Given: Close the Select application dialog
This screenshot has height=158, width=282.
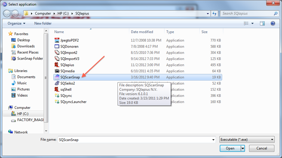Looking at the screenshot, I should (273, 3).
